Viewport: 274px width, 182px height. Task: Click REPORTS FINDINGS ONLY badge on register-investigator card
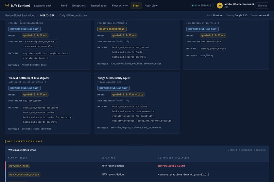click(x=24, y=29)
